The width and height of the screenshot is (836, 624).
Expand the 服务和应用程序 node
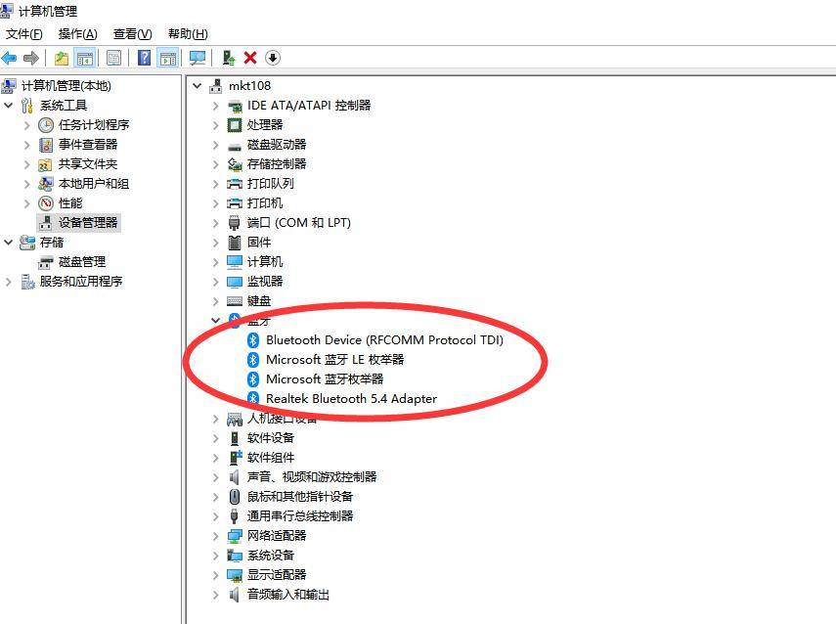[9, 282]
